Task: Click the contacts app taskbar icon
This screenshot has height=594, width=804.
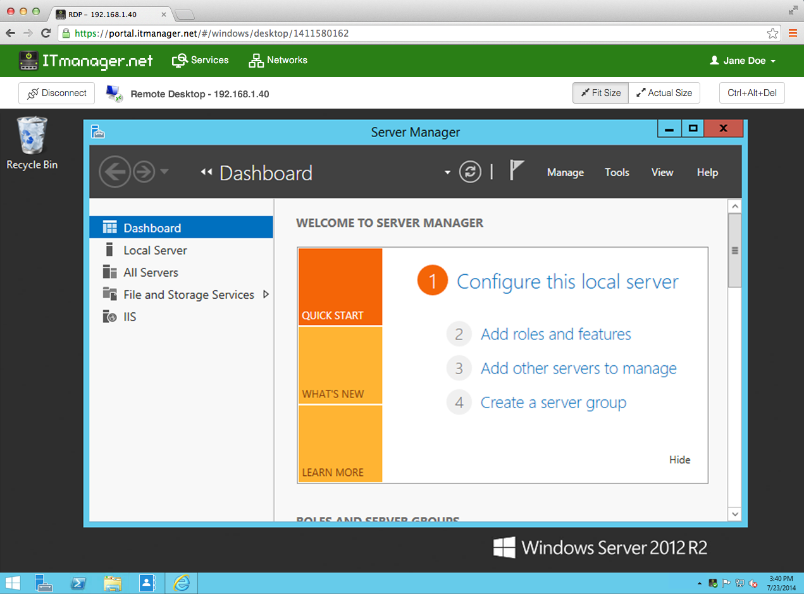Action: pyautogui.click(x=147, y=583)
